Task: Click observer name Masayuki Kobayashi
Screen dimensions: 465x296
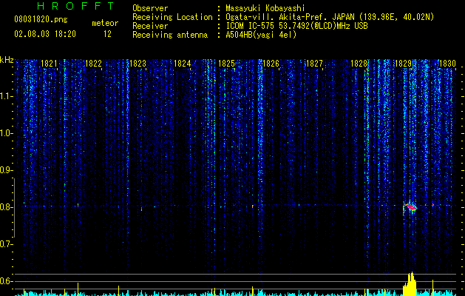Action: coord(265,8)
